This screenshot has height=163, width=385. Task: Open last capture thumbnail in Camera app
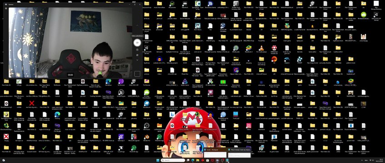pos(137,73)
